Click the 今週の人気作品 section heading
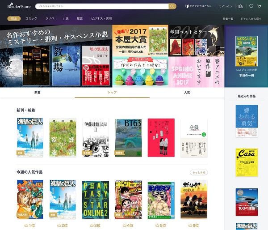This screenshot has width=268, height=230. [29, 172]
